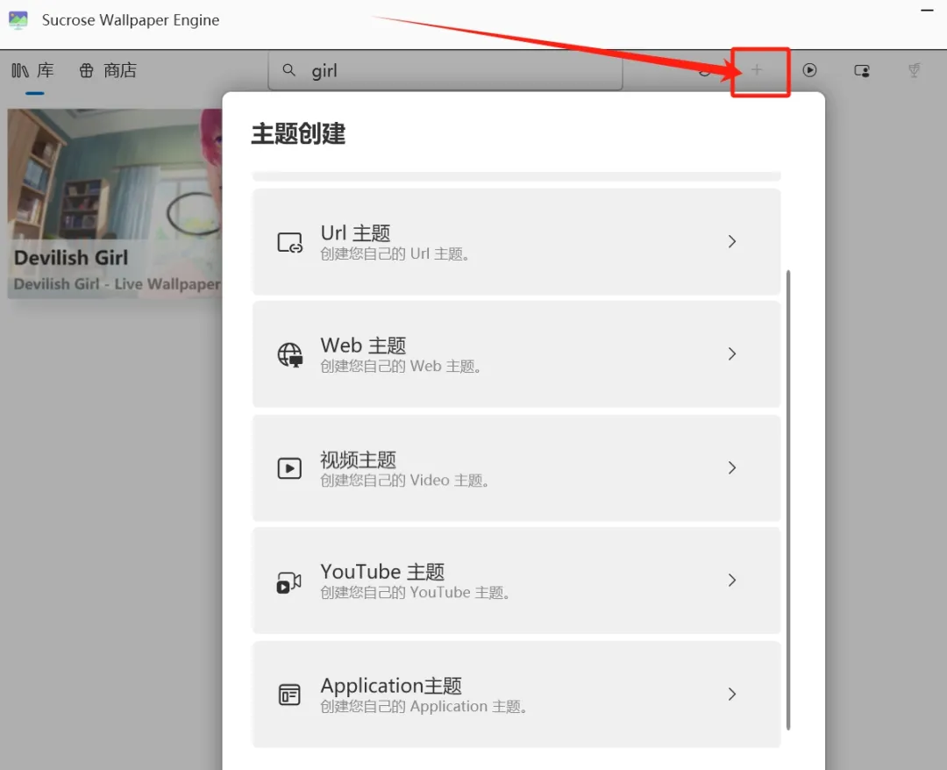The image size is (947, 770).
Task: Open the 商店 store tab
Action: tap(109, 71)
